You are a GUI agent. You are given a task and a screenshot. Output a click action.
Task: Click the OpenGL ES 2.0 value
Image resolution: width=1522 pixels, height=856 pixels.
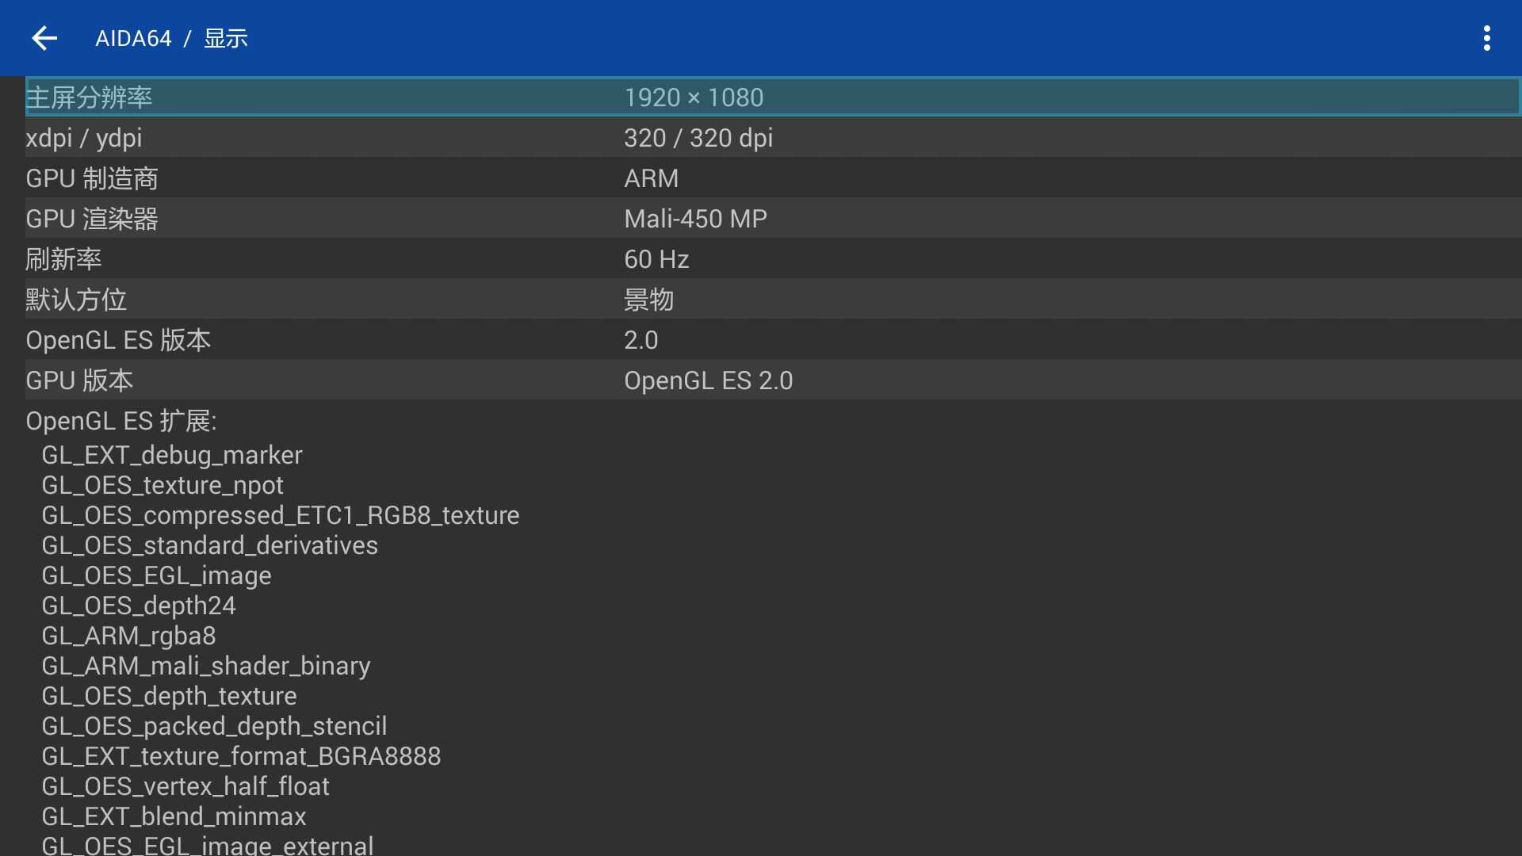(708, 380)
